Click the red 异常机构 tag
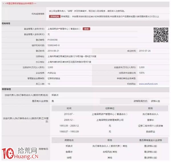This screenshot has height=162, width=171. pos(55,17)
